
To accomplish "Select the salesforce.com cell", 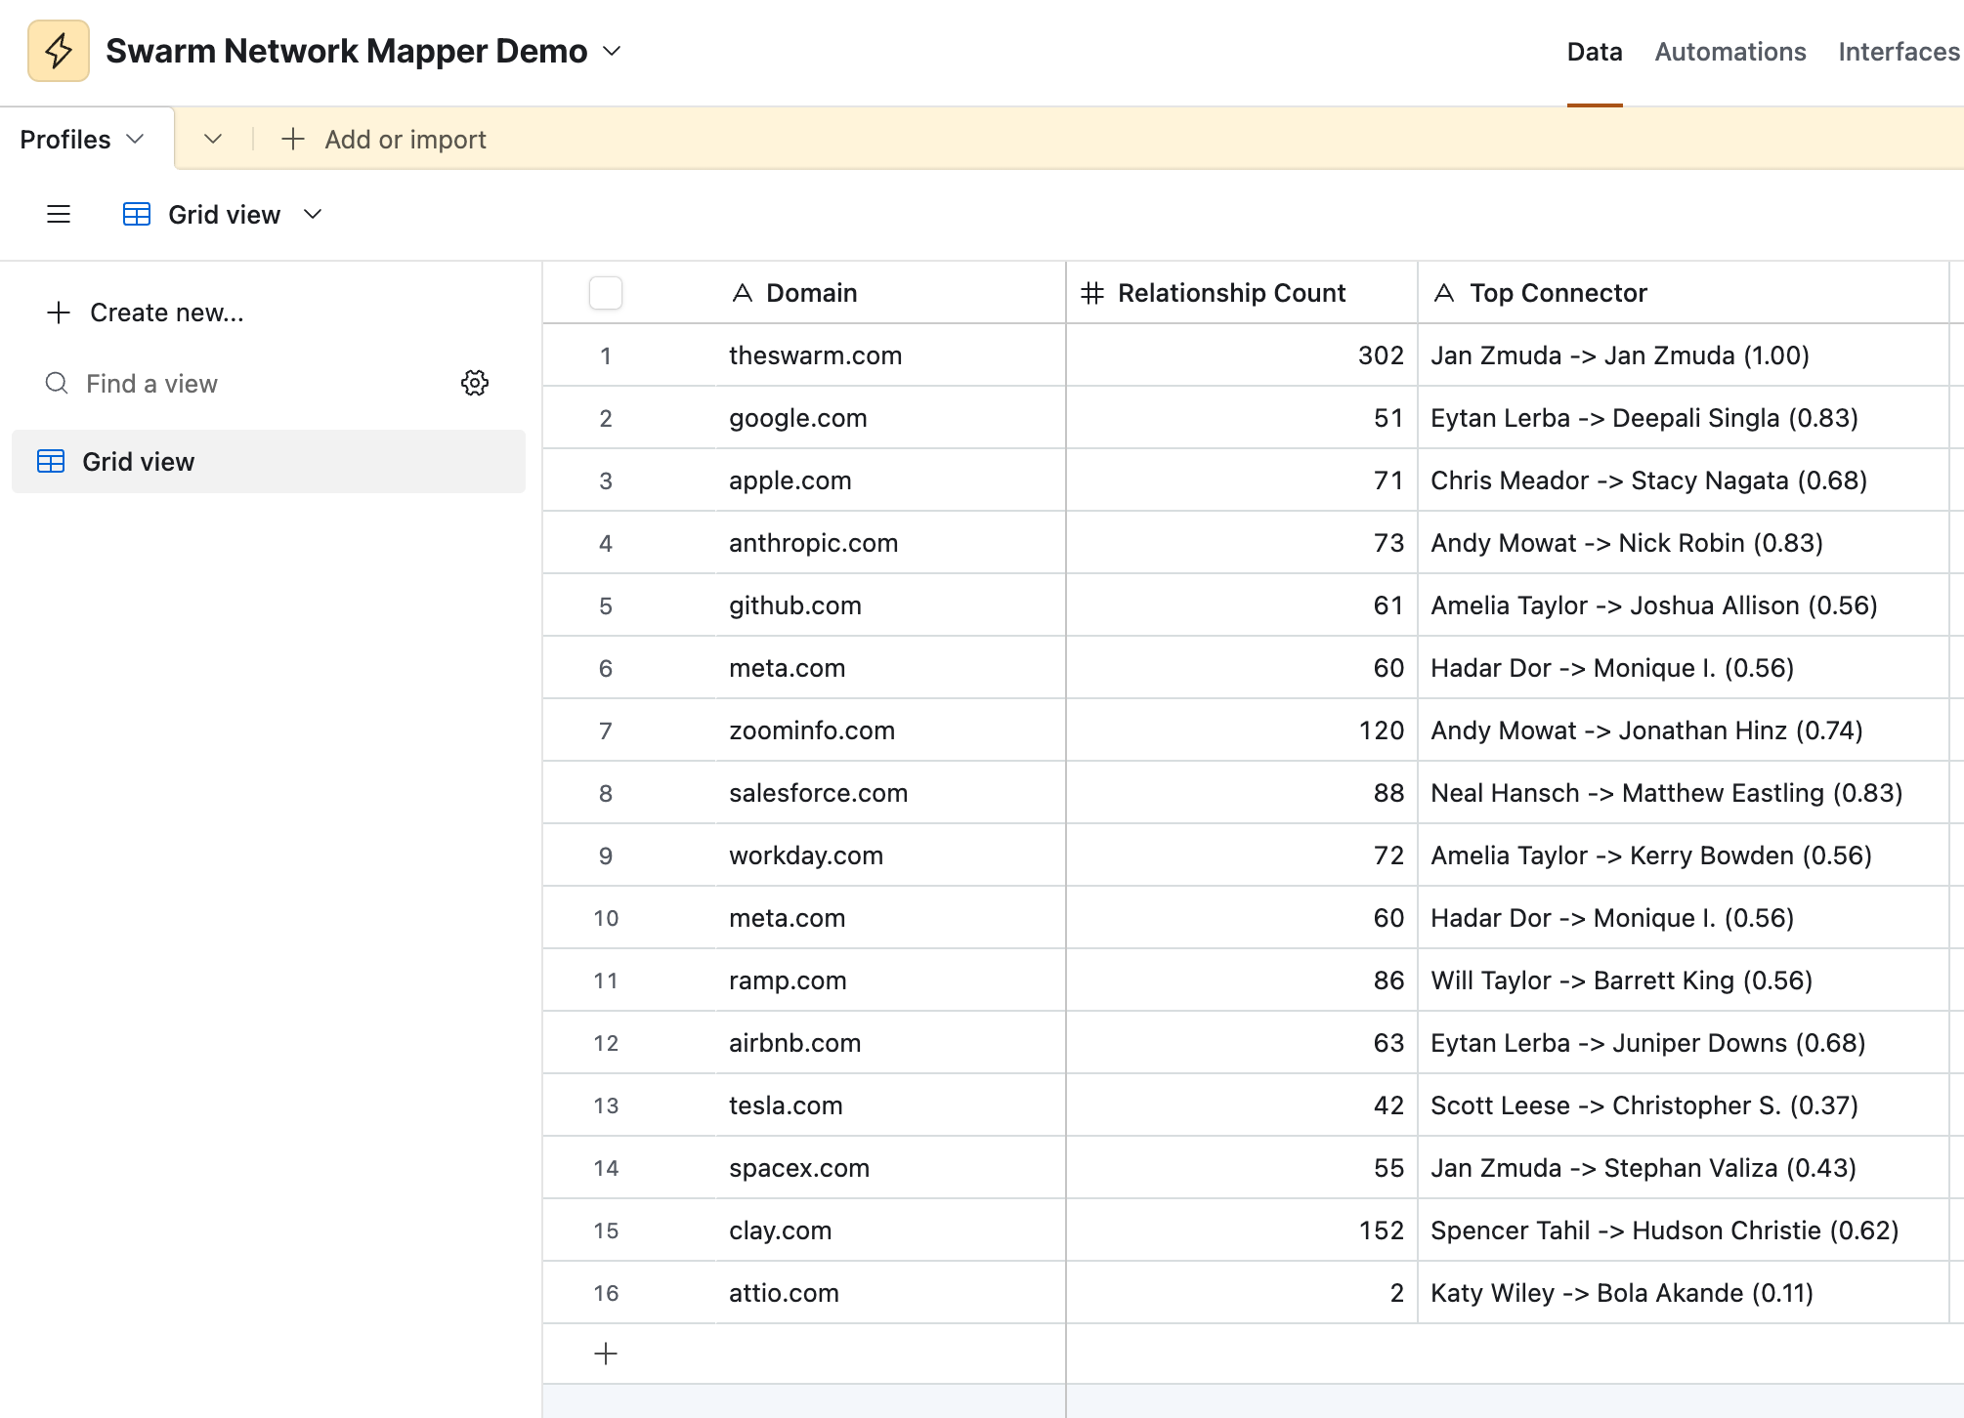I will point(889,793).
